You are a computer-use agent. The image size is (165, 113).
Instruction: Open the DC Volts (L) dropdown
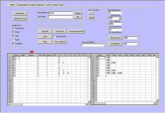click(120, 18)
